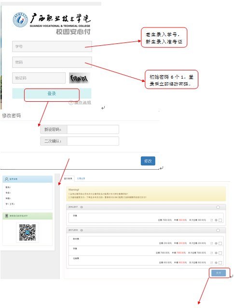Click the 支付 pay button
This screenshot has width=234, height=308.
click(219, 273)
